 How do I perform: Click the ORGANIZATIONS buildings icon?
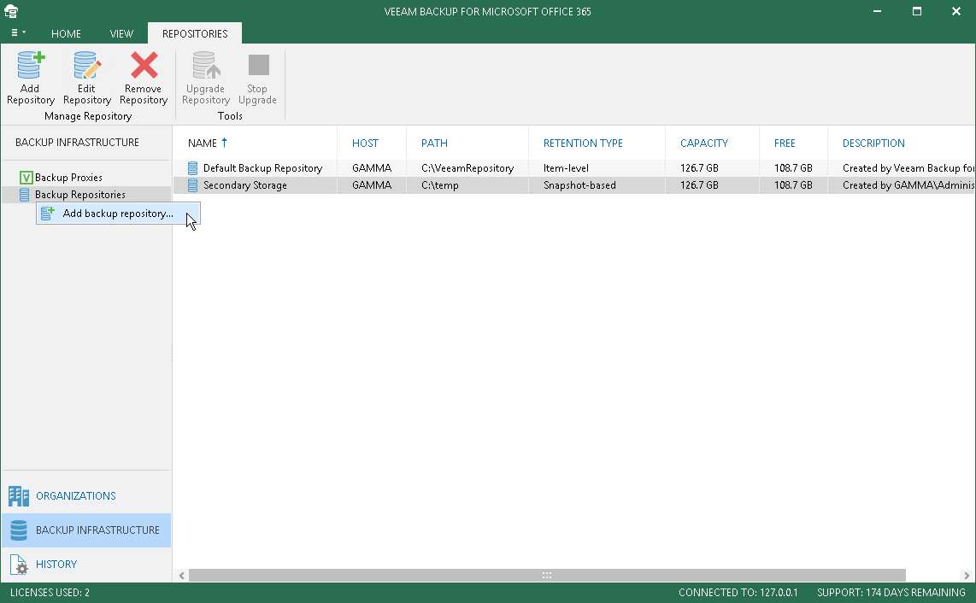[19, 496]
